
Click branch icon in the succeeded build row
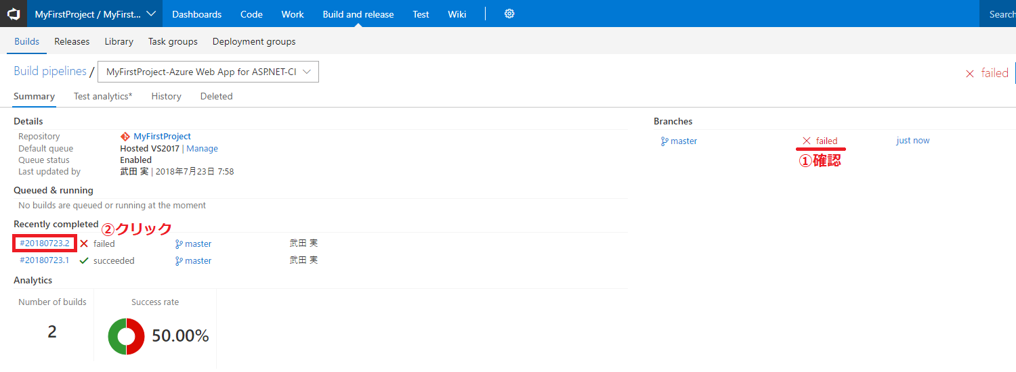click(x=179, y=261)
